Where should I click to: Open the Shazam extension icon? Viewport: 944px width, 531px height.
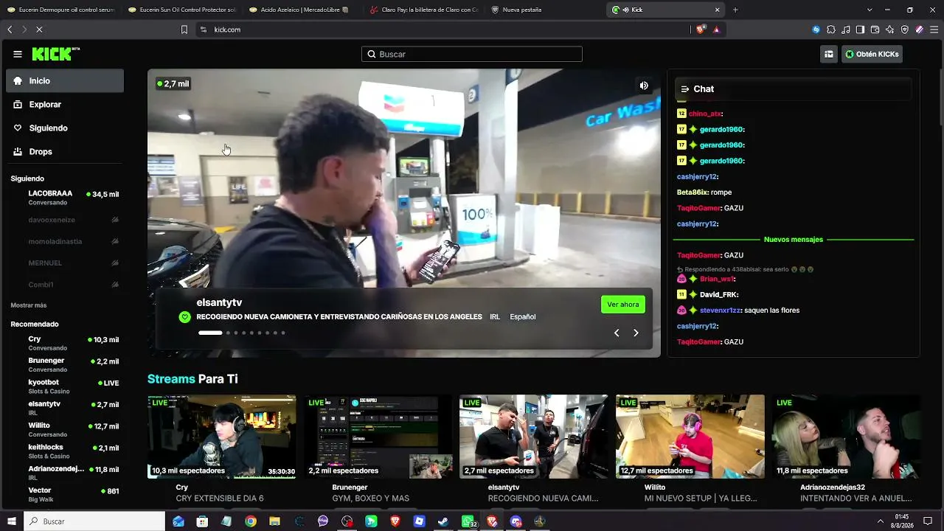pos(816,29)
